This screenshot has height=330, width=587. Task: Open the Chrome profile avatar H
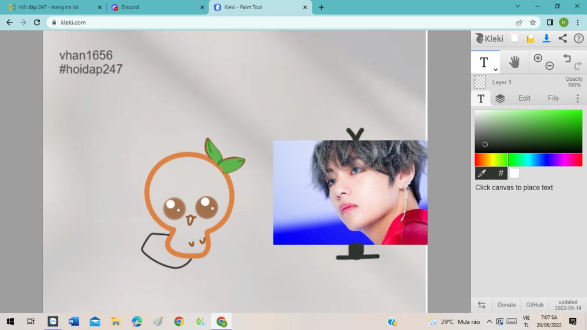coord(563,22)
